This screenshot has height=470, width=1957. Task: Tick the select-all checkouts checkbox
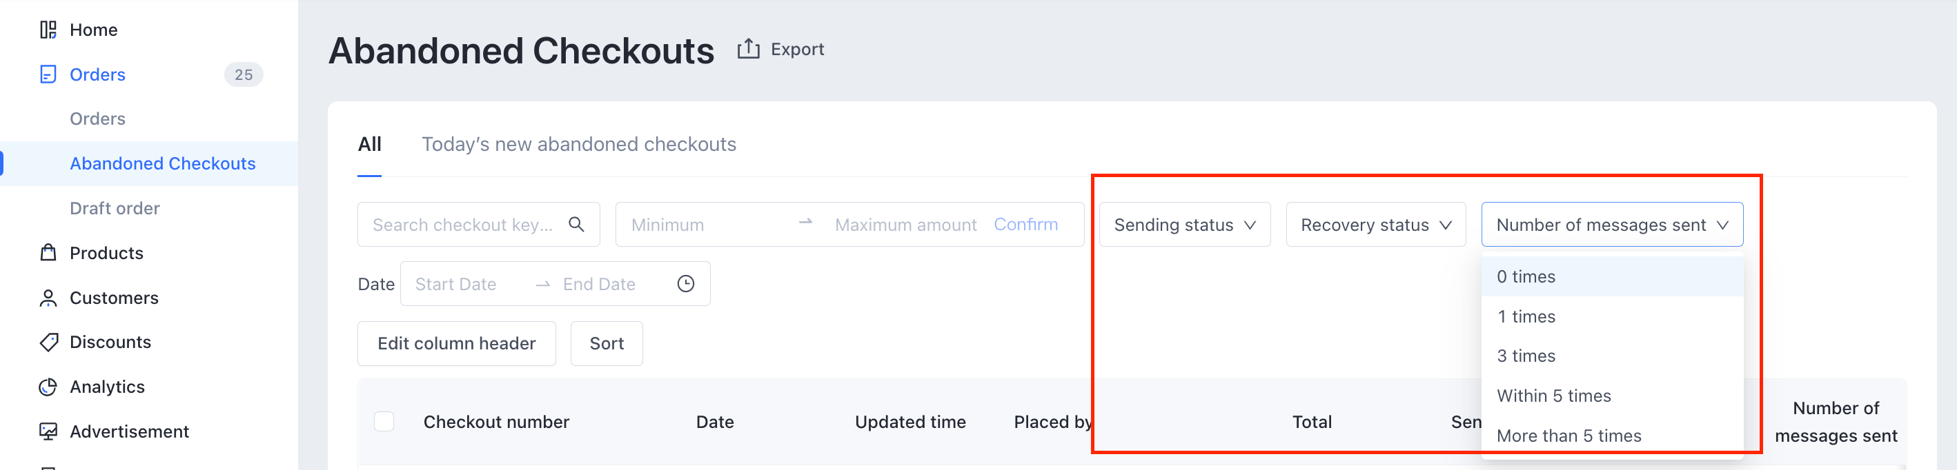tap(384, 421)
